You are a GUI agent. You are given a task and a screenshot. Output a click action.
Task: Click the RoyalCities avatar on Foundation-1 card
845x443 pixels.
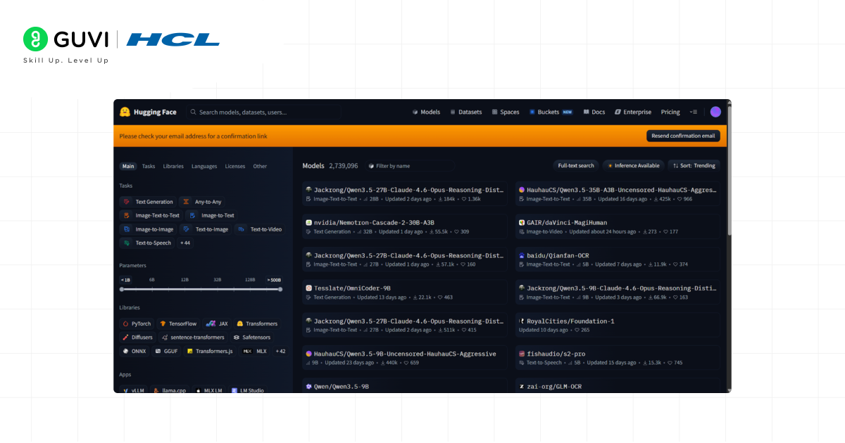522,321
